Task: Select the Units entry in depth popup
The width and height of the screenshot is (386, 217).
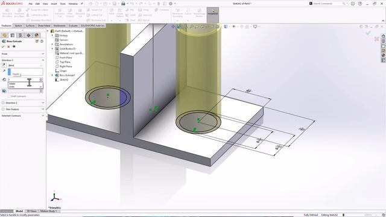Action: pos(25,87)
